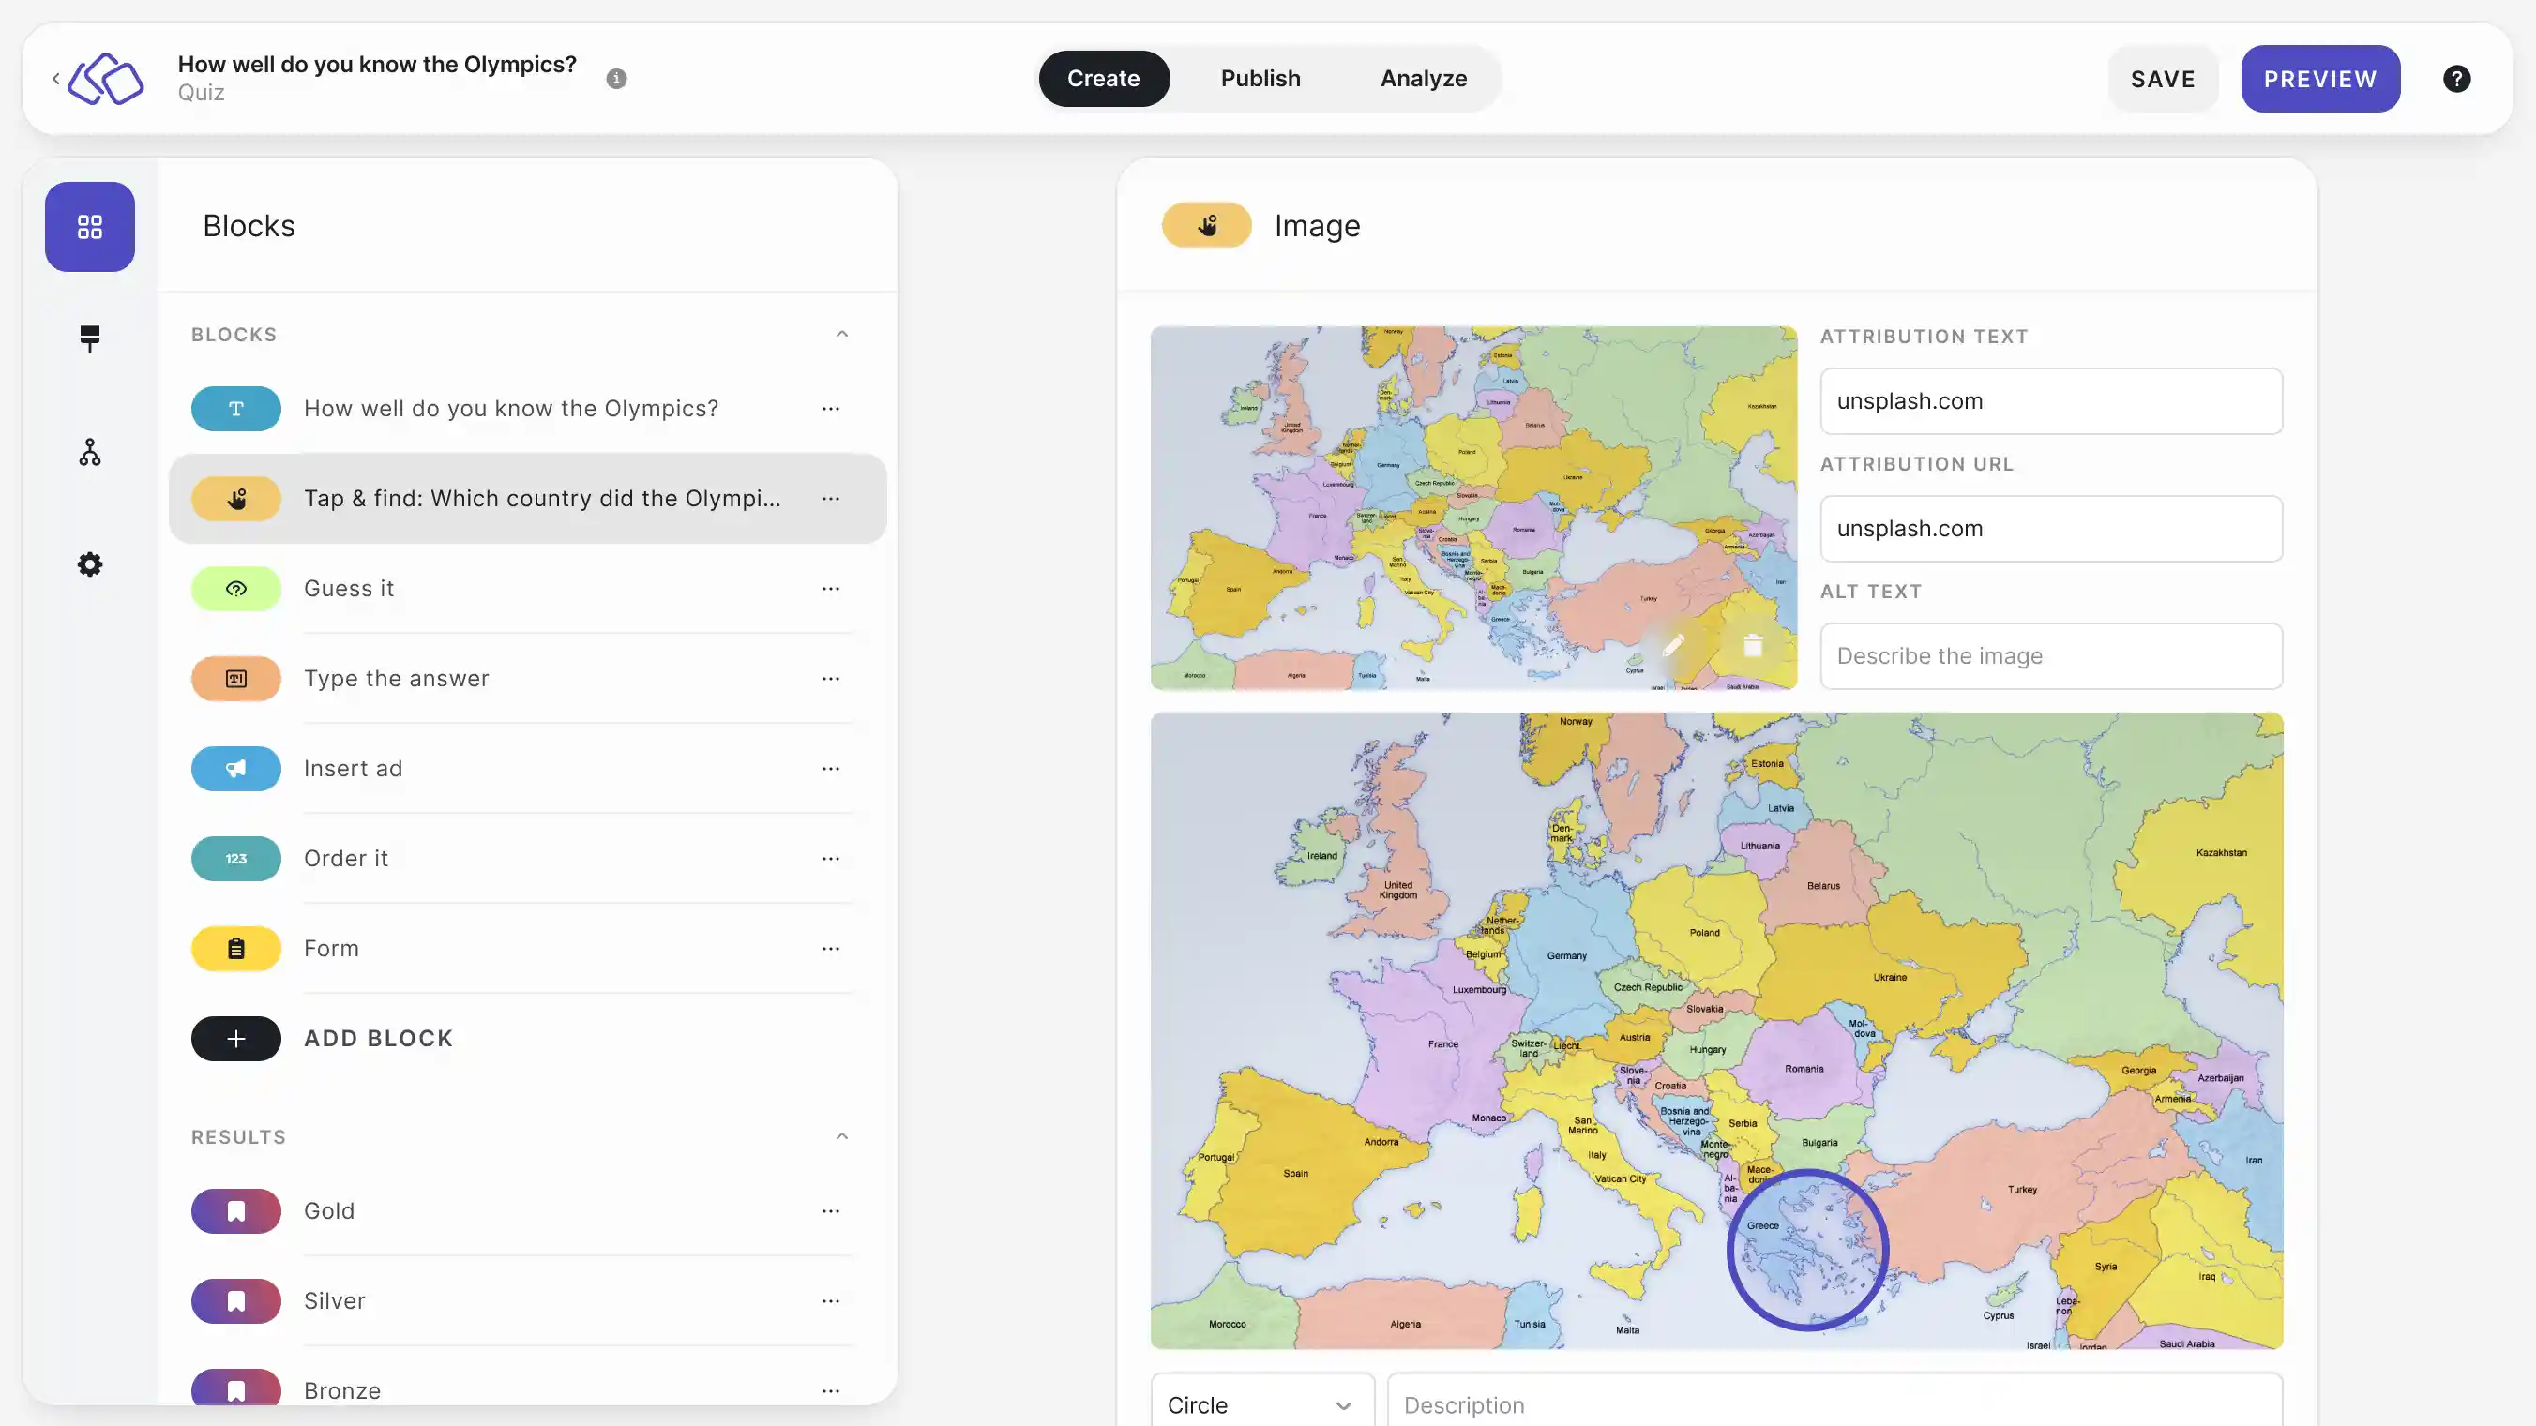Click the SAVE button

coord(2163,78)
